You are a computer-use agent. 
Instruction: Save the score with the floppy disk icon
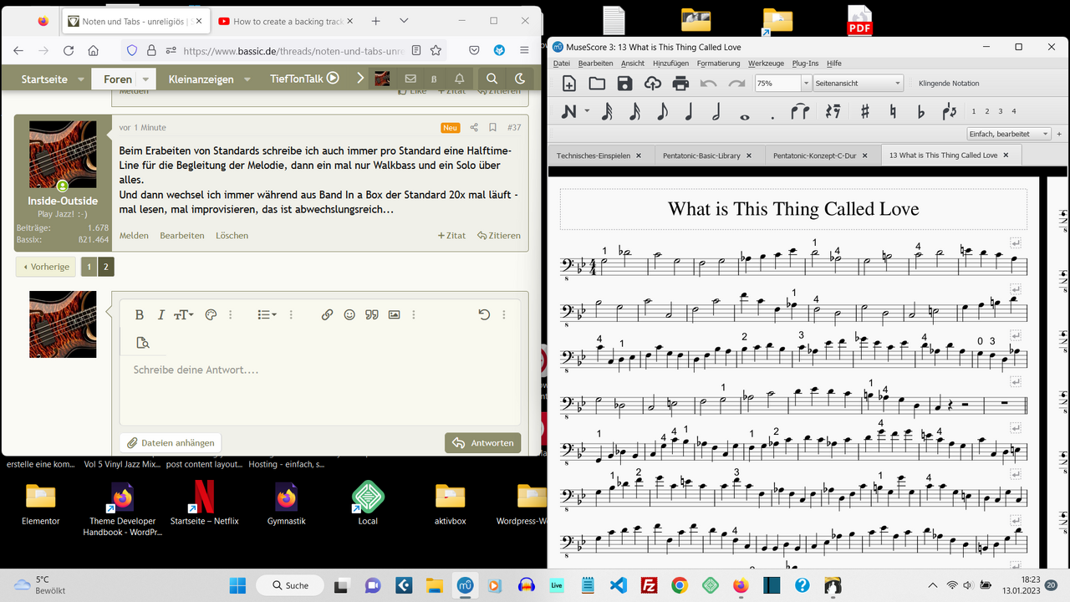tap(624, 84)
